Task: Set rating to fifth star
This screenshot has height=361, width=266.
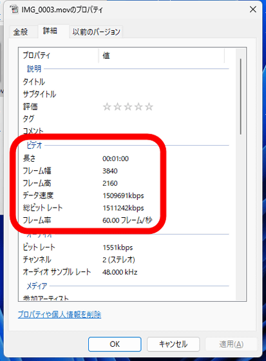Action: (149, 106)
